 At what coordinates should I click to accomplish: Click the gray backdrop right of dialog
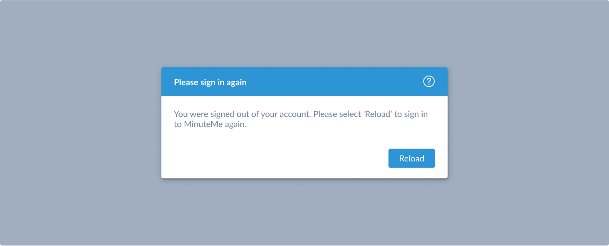528,123
